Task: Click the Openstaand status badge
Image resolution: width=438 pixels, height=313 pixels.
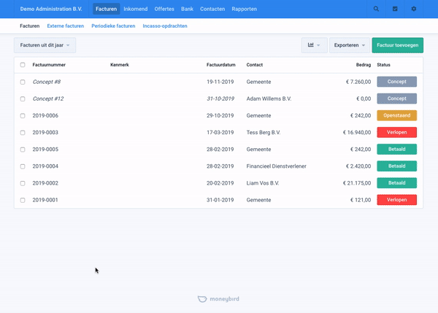Action: (x=396, y=115)
